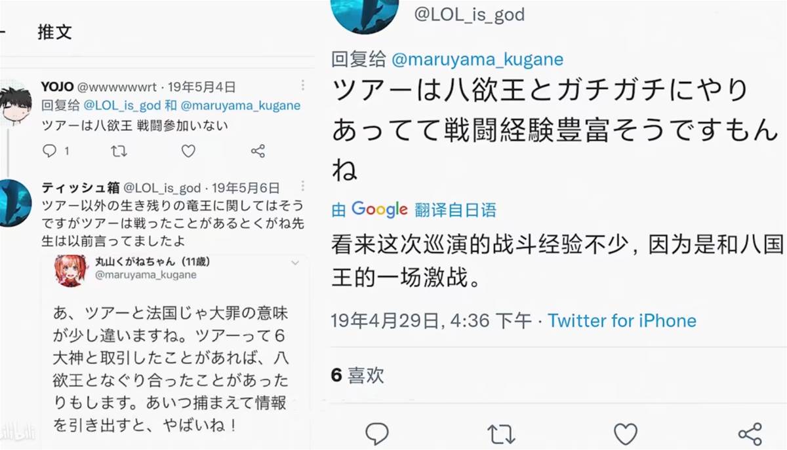Like the main tweet heart icon
This screenshot has height=450, width=787.
click(626, 433)
